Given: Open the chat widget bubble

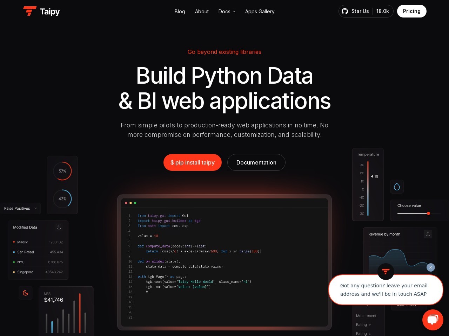Looking at the screenshot, I should tap(433, 320).
